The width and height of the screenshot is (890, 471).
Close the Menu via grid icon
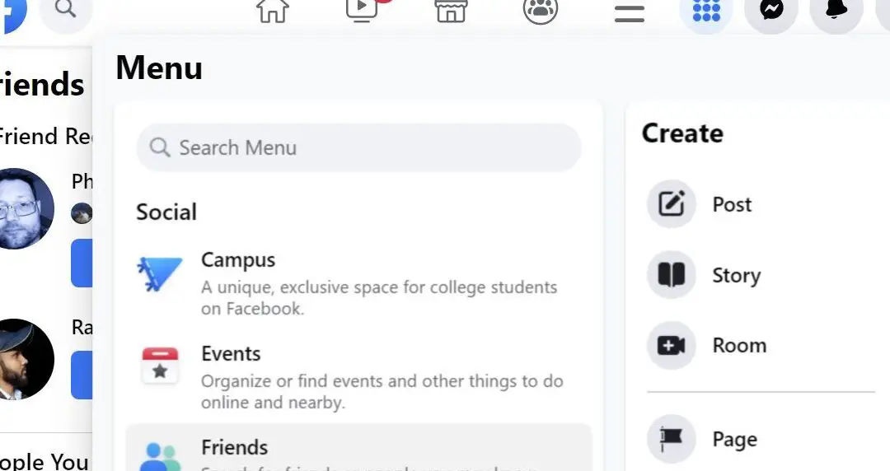pyautogui.click(x=706, y=10)
